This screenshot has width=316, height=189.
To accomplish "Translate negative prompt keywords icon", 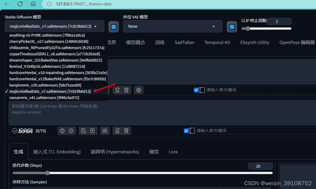I will (x=105, y=131).
